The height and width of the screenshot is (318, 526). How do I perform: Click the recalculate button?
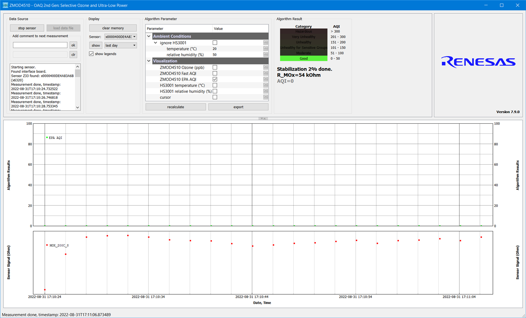(176, 107)
